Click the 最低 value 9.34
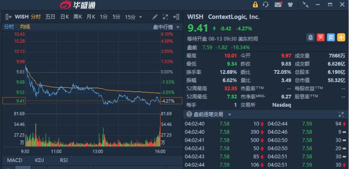This screenshot has height=169, width=349. (232, 64)
